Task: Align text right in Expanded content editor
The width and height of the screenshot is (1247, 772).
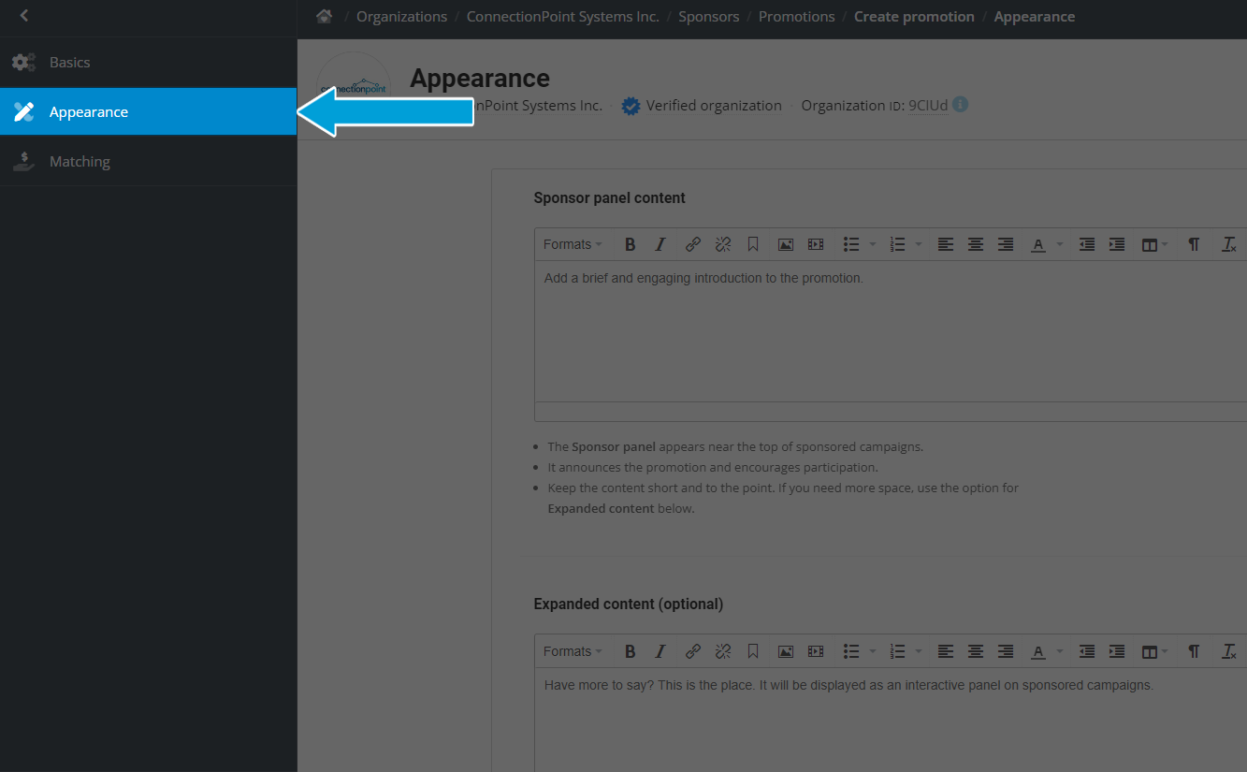Action: point(1006,651)
